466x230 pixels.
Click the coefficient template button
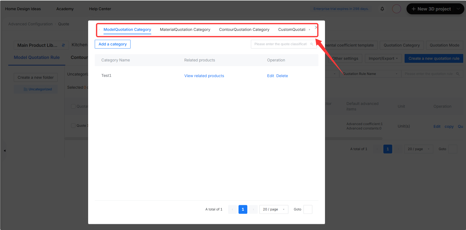point(351,45)
